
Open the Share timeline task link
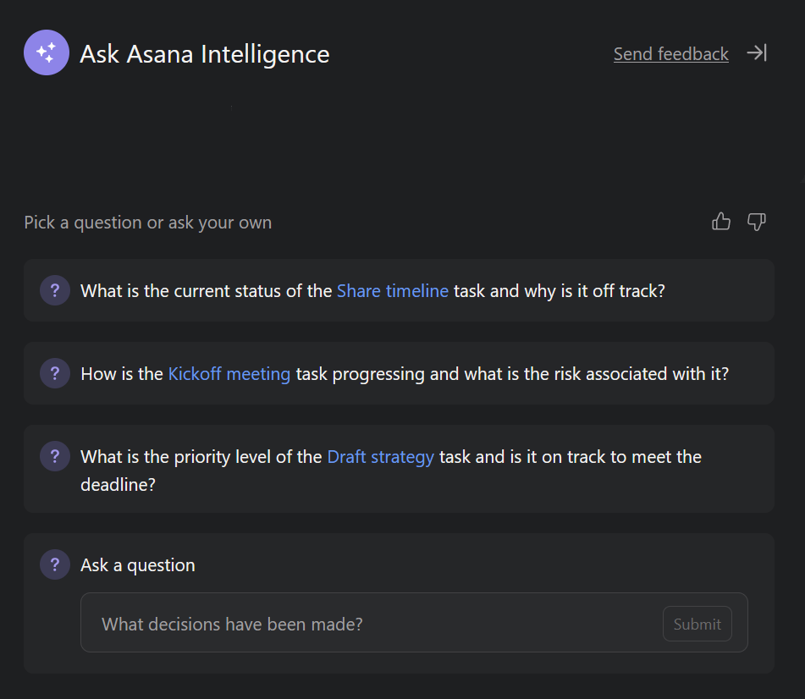(x=392, y=291)
